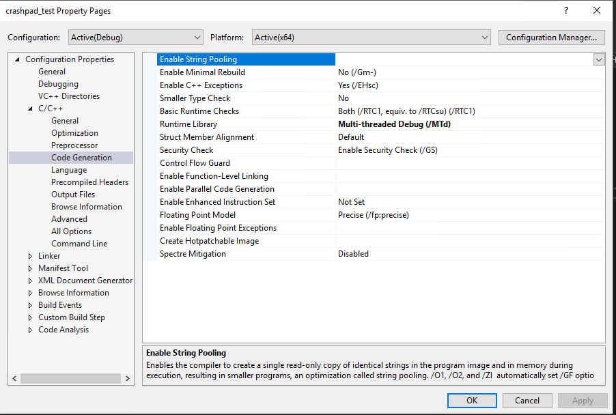Select the Preprocessor page
The height and width of the screenshot is (415, 616).
[74, 145]
